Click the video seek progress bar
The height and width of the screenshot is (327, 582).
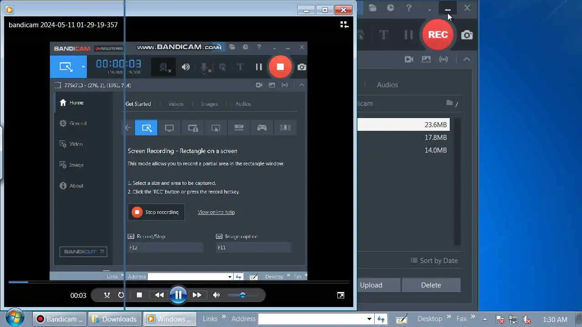178,282
